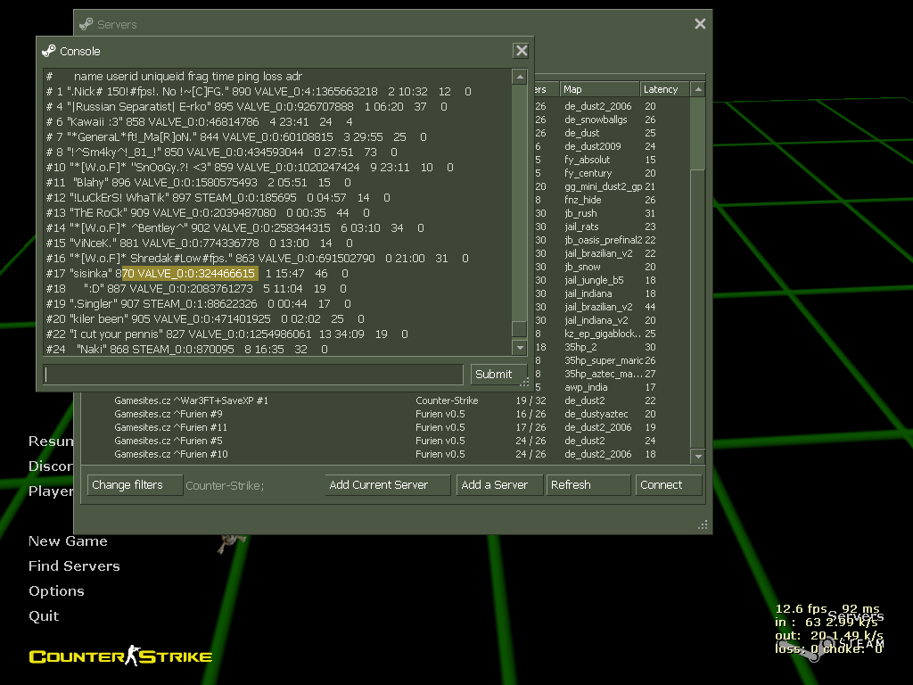Image resolution: width=913 pixels, height=685 pixels.
Task: Click the console status header line
Action: [x=174, y=77]
